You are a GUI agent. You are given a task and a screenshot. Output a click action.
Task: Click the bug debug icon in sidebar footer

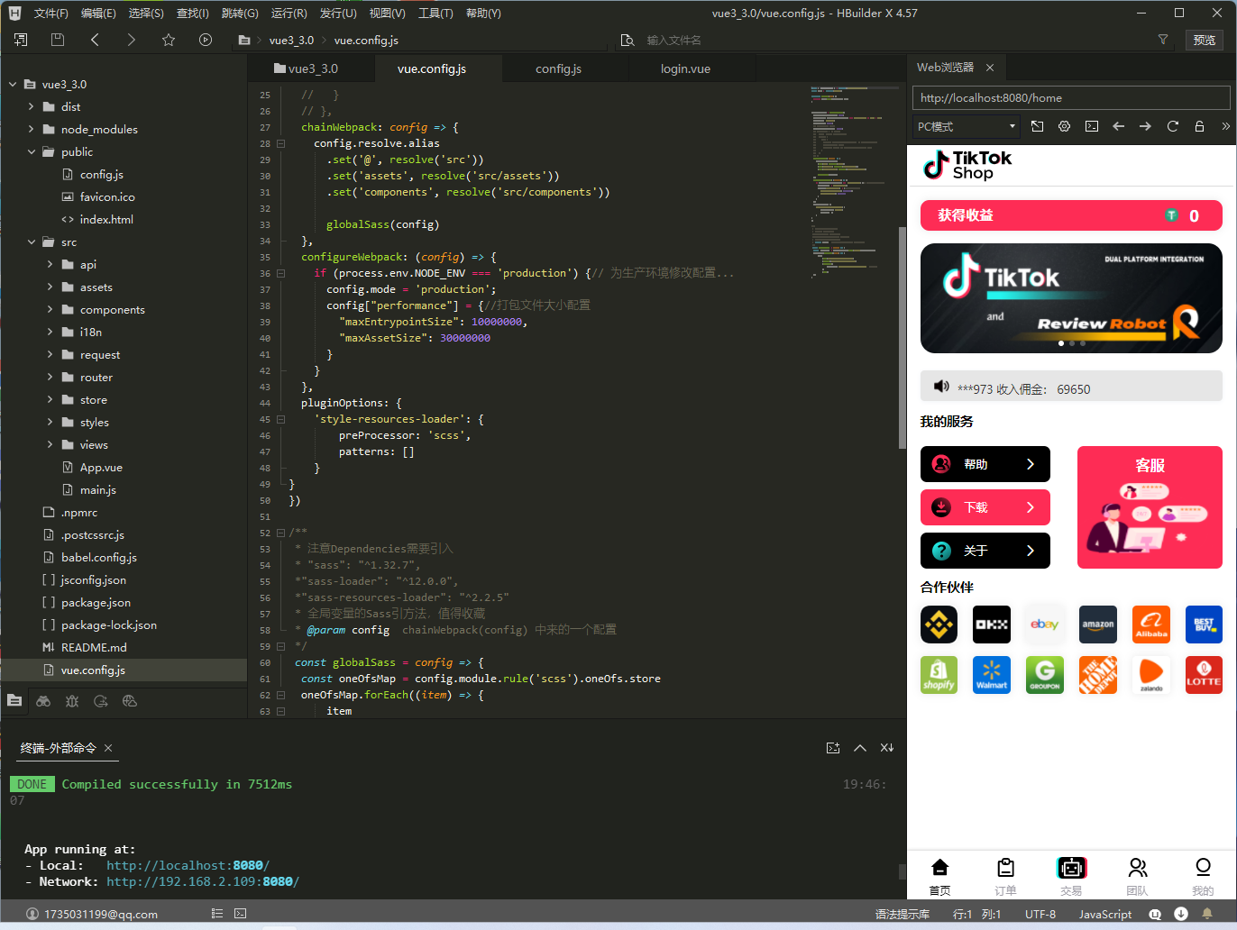click(x=72, y=701)
